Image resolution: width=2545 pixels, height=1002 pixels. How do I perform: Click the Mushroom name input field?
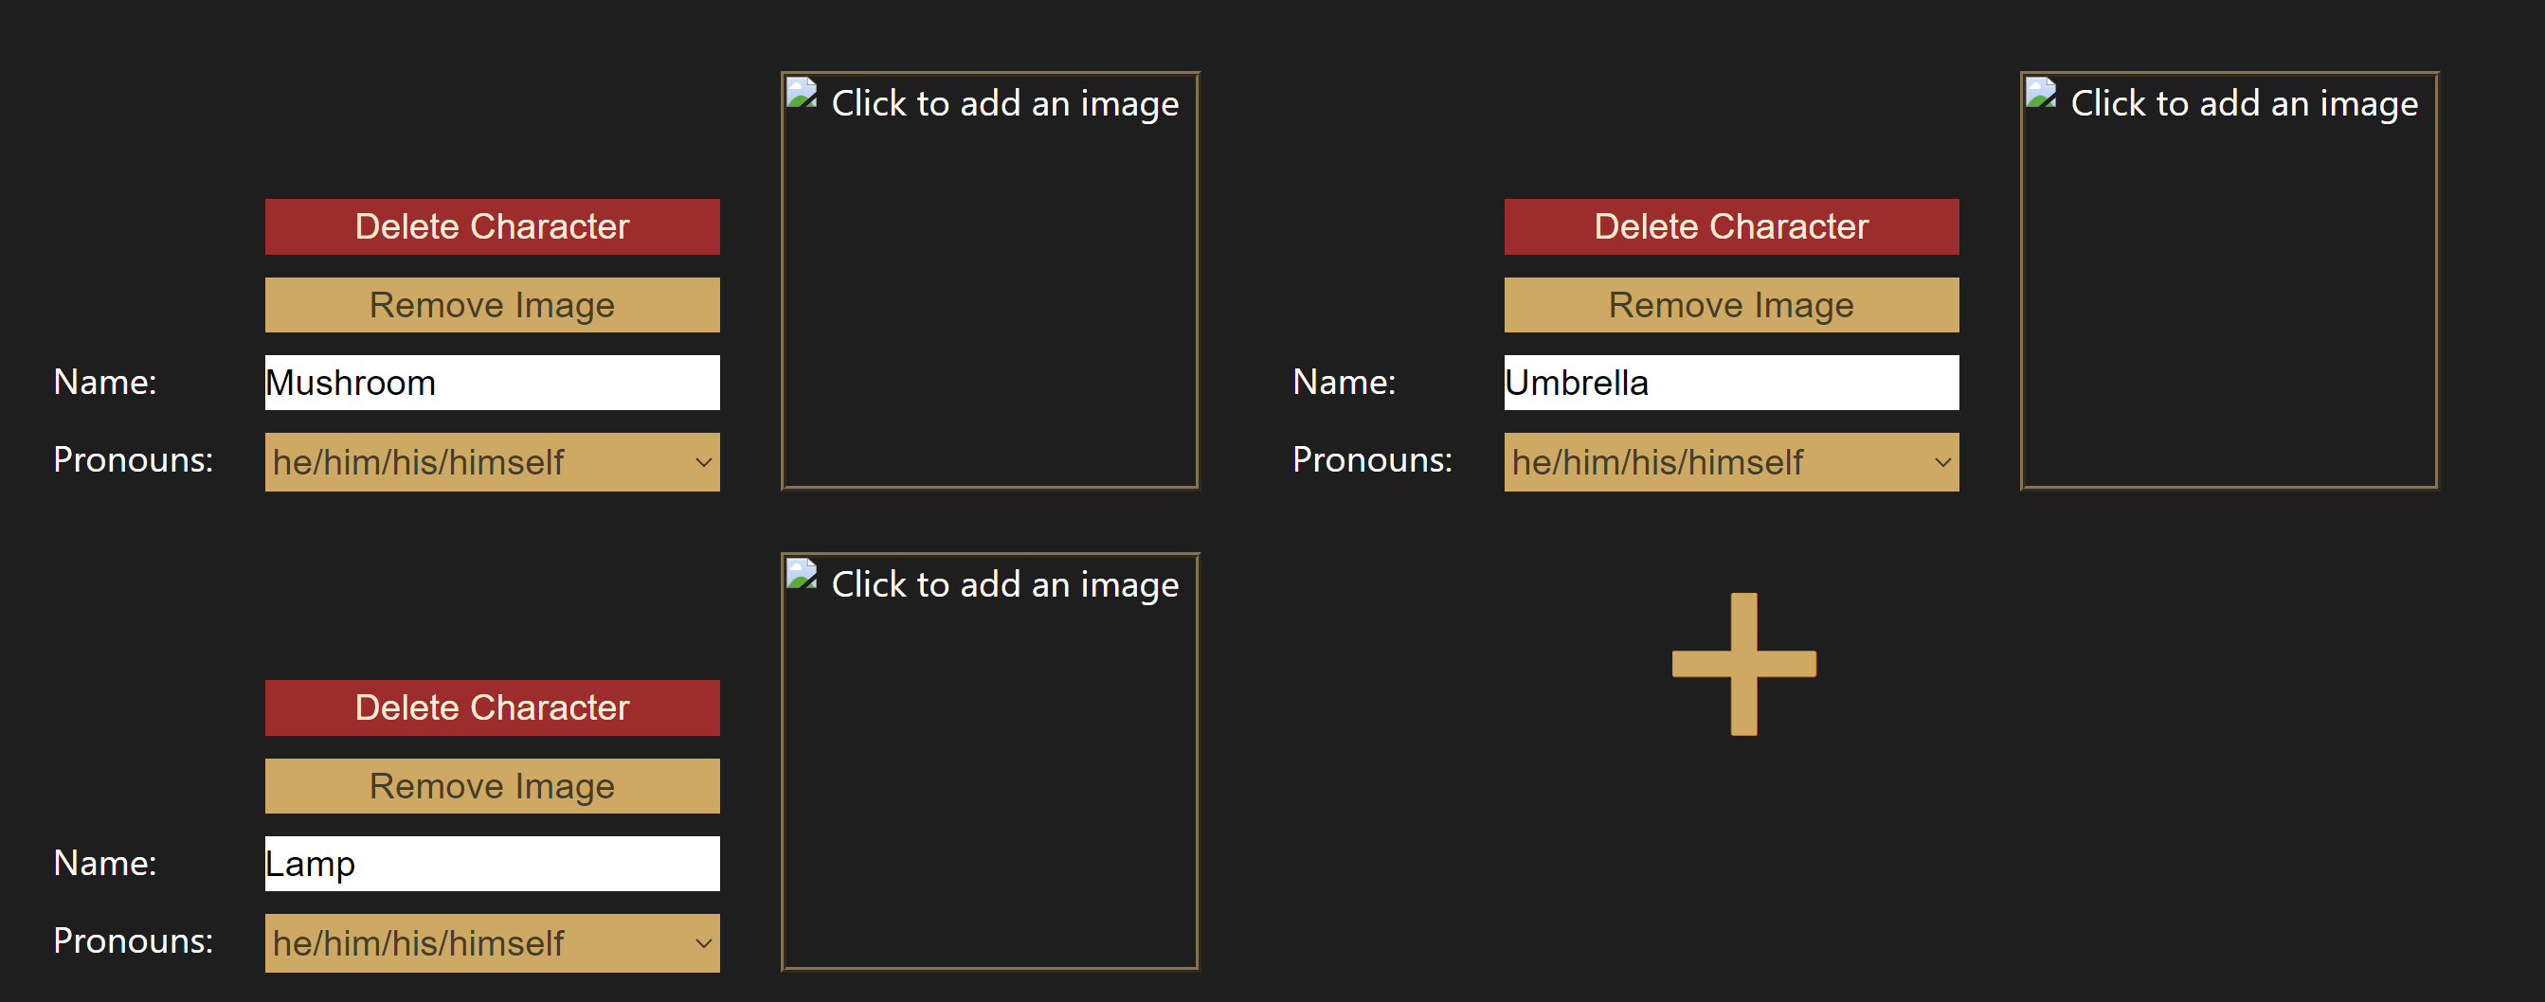[491, 383]
